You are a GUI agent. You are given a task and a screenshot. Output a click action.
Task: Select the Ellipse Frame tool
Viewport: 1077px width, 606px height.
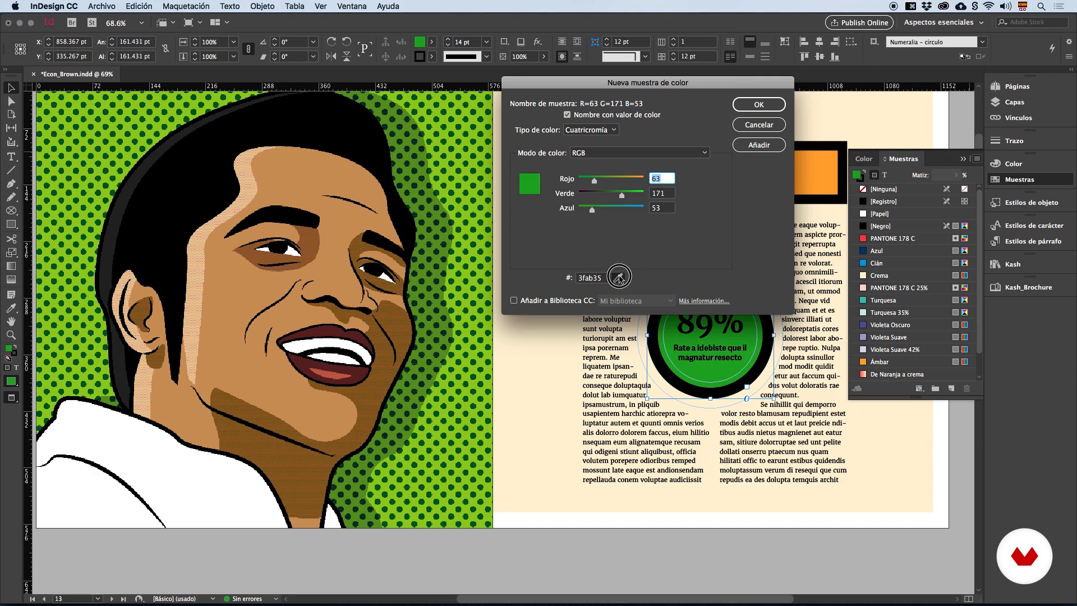[x=11, y=211]
